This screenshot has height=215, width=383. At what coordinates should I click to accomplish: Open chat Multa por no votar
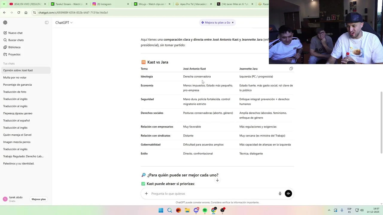(26, 78)
